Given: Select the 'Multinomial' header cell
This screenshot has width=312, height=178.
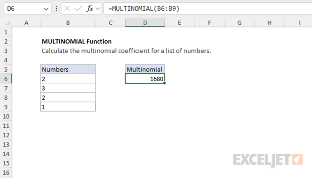Looking at the screenshot, I should [x=145, y=69].
